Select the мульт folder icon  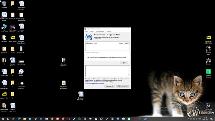[x=13, y=50]
